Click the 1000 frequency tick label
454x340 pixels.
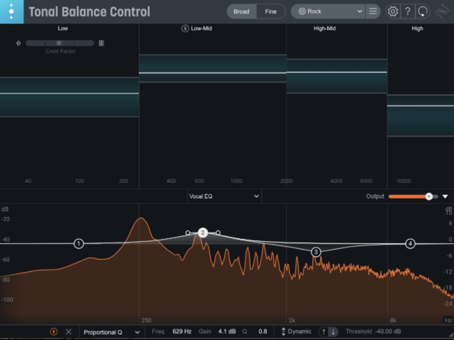coord(236,181)
